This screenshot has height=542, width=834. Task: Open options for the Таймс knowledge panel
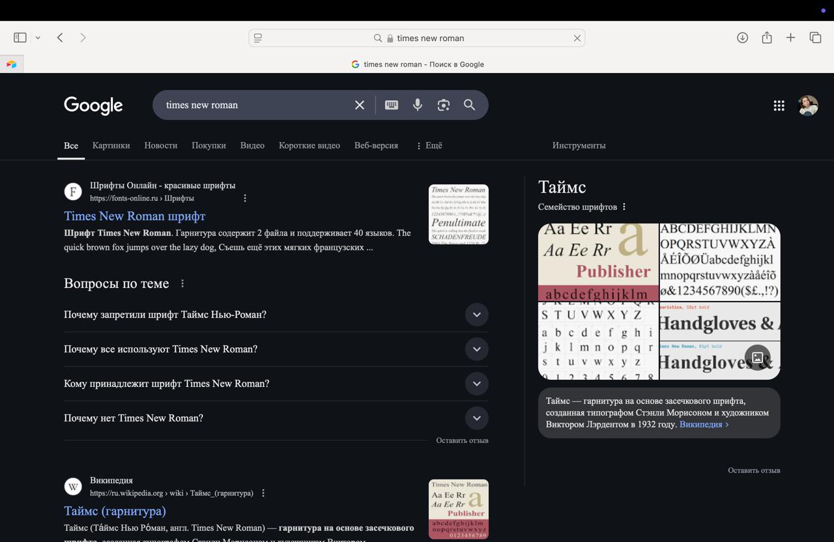tap(624, 207)
